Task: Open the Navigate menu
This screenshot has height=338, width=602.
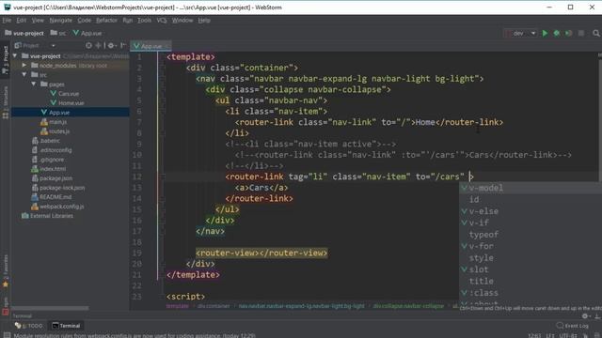Action: click(60, 21)
